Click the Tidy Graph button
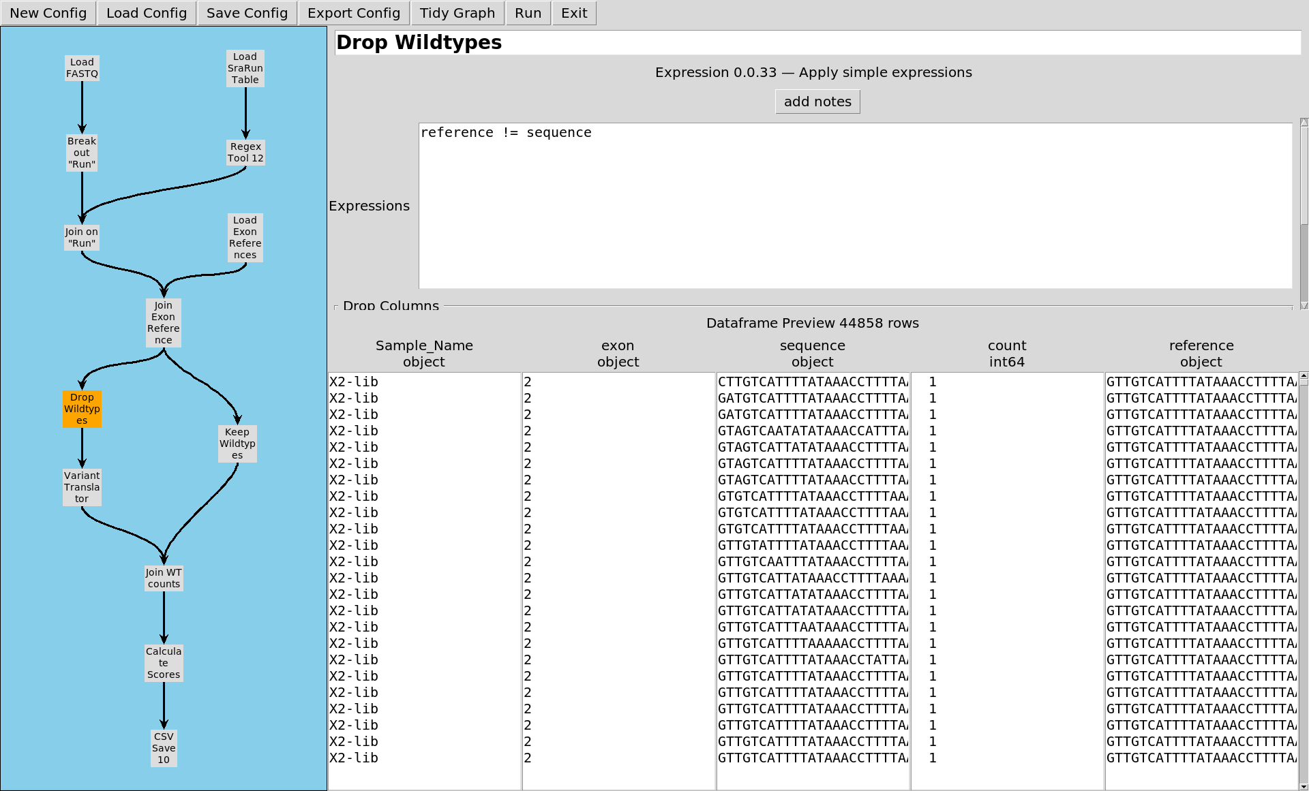1309x791 pixels. pyautogui.click(x=457, y=13)
